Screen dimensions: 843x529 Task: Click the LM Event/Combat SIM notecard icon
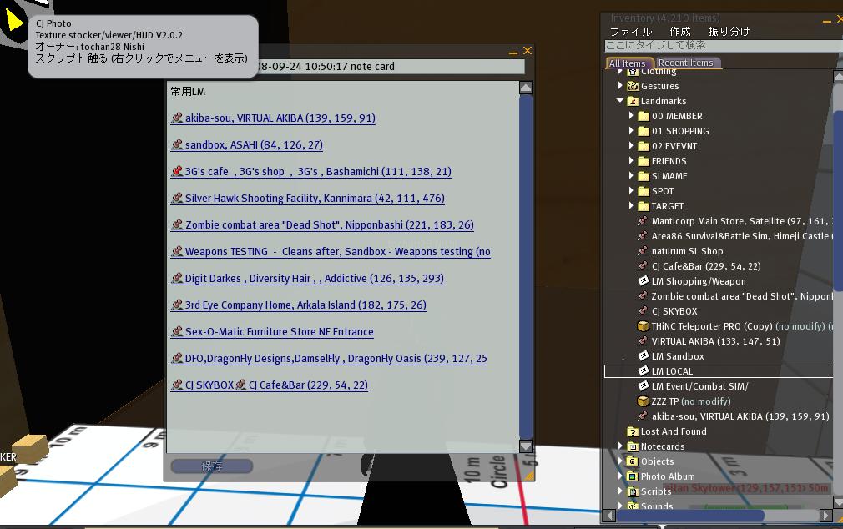point(643,386)
